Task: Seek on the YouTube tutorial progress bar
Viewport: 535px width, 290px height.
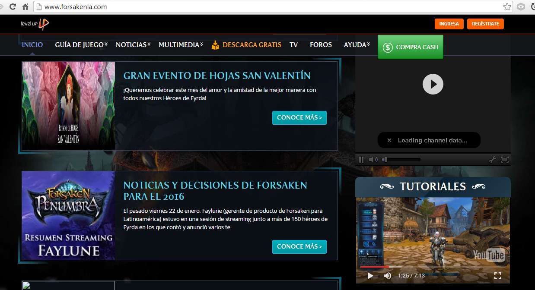Action: click(433, 267)
